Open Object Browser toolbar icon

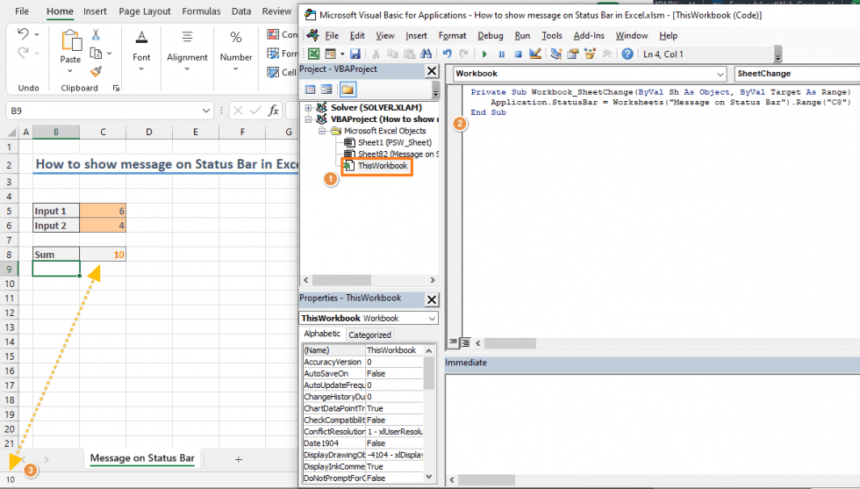click(x=590, y=54)
